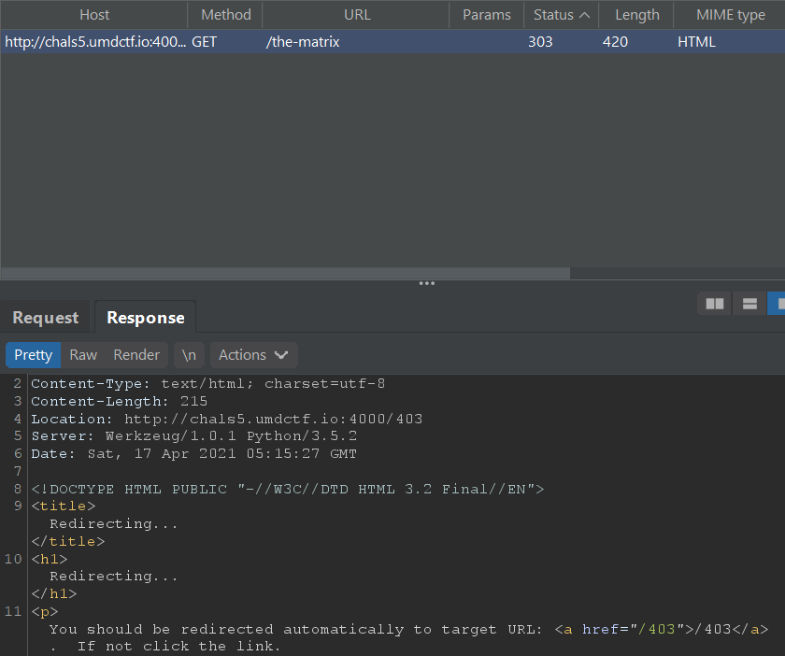Click the Location header line in response

227,419
